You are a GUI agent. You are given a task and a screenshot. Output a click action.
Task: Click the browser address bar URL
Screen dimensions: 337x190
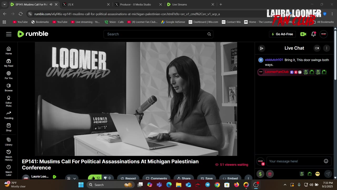point(127,14)
